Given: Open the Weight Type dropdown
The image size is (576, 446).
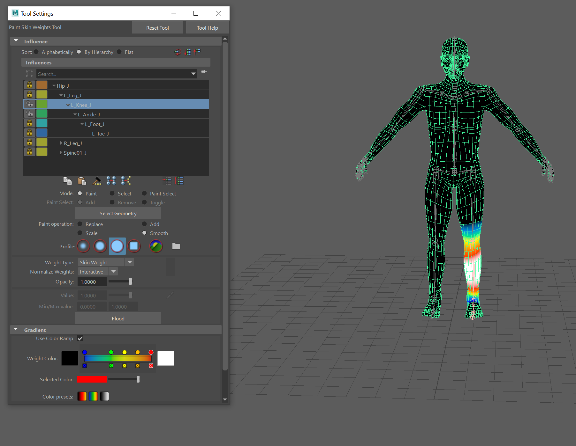Looking at the screenshot, I should pos(130,262).
